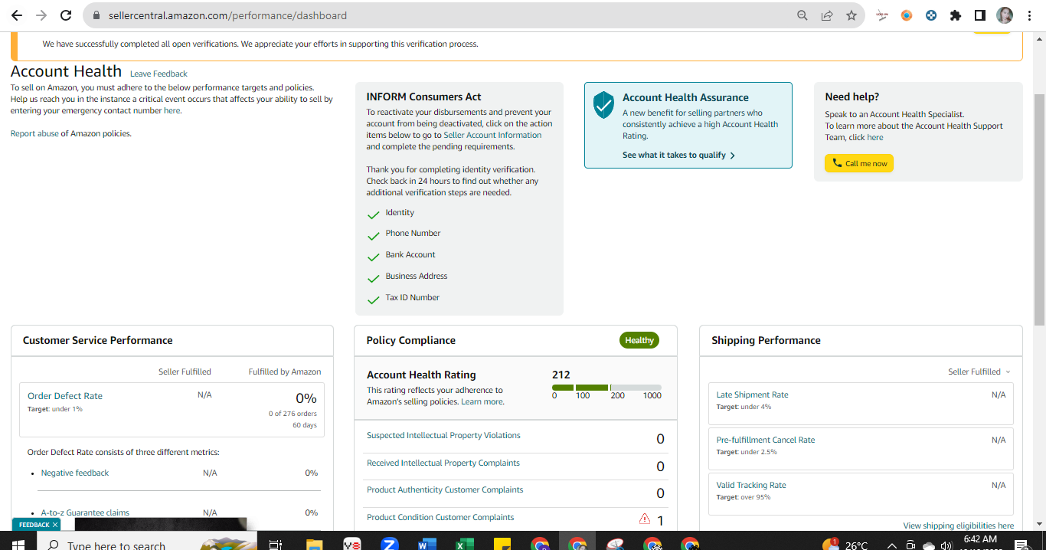Viewport: 1046px width, 550px height.
Task: Open the Pre-fulfillment Cancel Rate link
Action: (766, 440)
